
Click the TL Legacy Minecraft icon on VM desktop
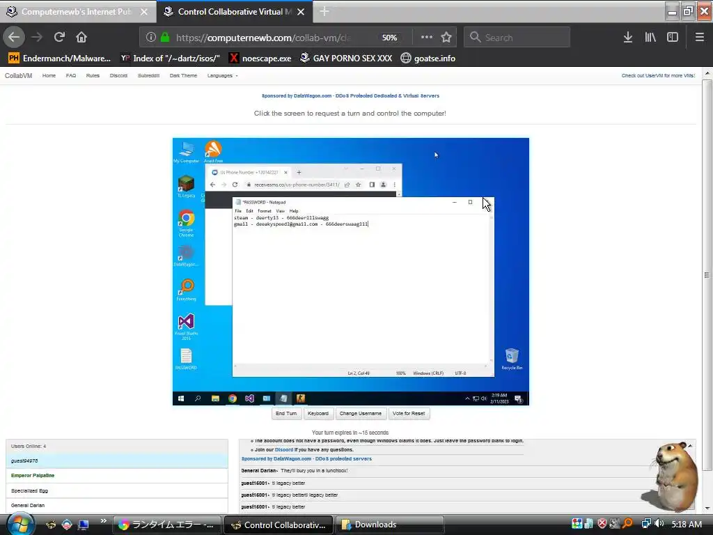(186, 187)
